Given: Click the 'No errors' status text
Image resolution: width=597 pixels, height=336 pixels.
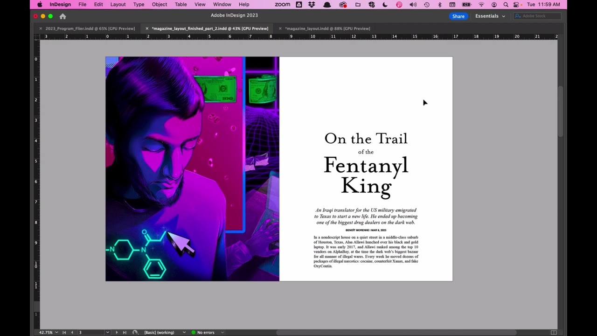Looking at the screenshot, I should (206, 332).
